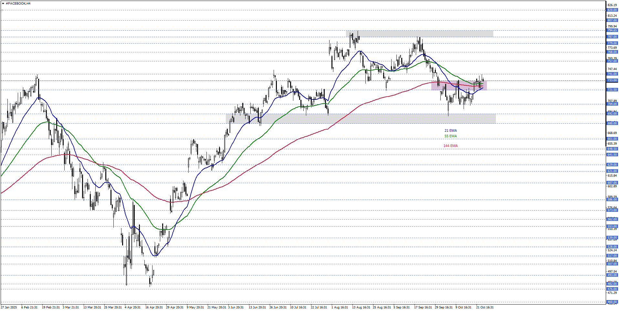Click the lower gray support zone rectangle
This screenshot has width=619, height=311.
point(361,119)
